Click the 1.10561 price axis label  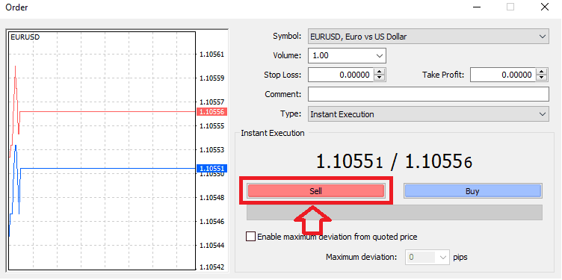pyautogui.click(x=211, y=55)
